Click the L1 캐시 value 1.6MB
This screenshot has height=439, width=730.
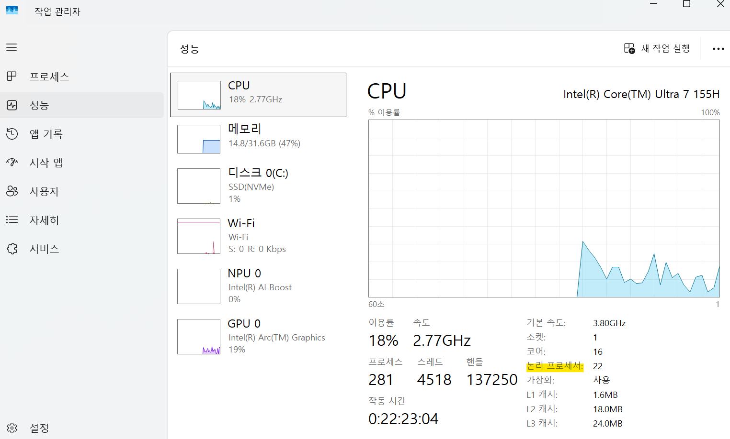(605, 395)
